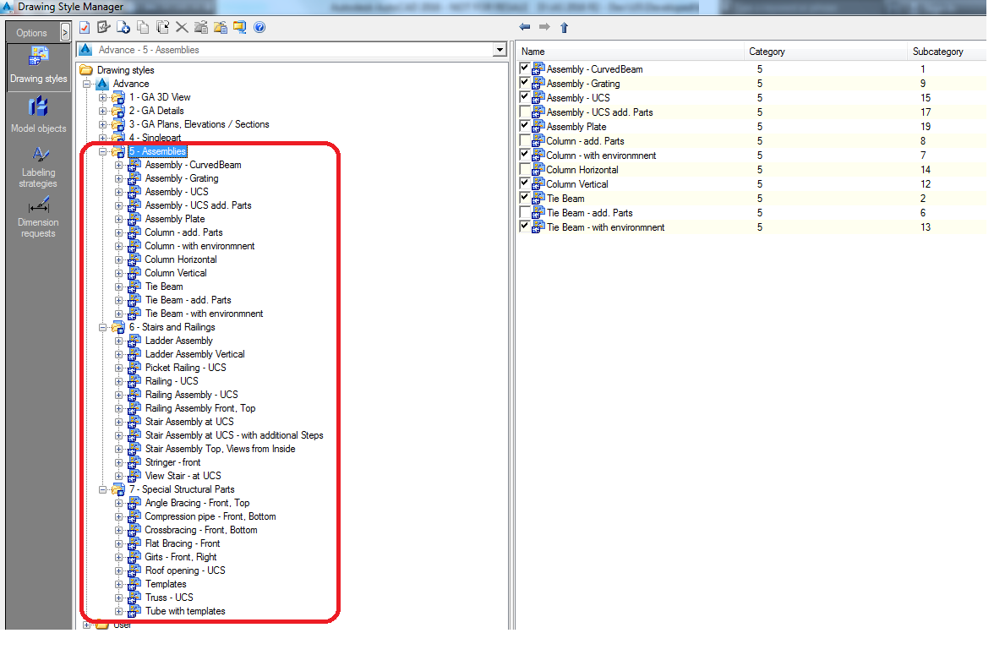This screenshot has height=655, width=994.
Task: Select Girts - Front, Right tree item
Action: [x=181, y=557]
